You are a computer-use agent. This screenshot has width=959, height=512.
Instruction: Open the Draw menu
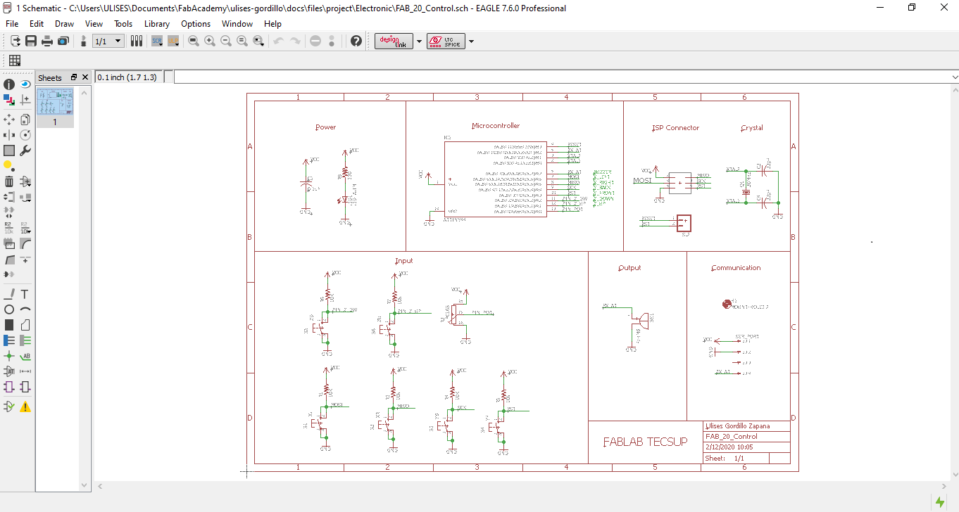pyautogui.click(x=64, y=24)
